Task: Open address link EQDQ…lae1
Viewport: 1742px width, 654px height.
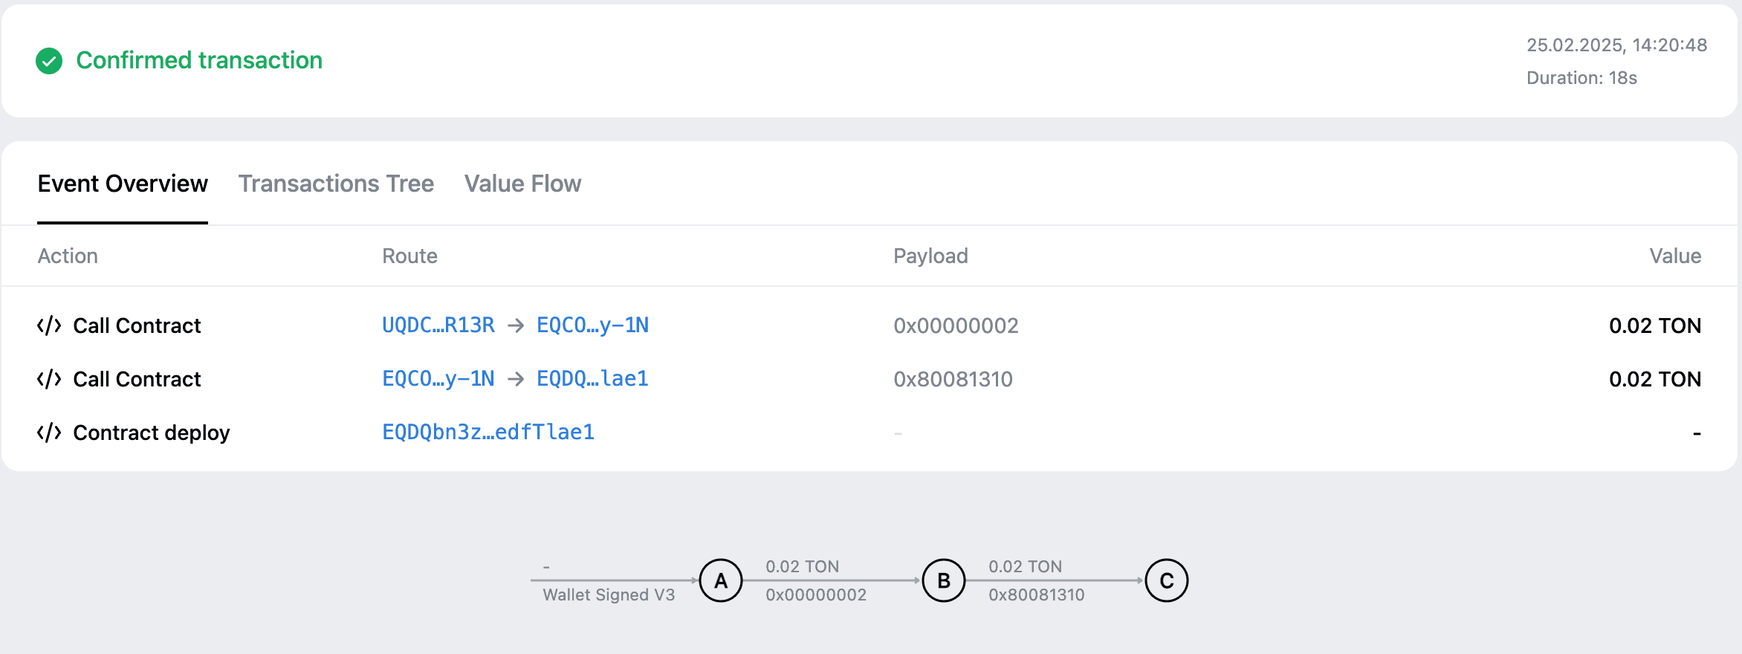Action: coord(592,379)
